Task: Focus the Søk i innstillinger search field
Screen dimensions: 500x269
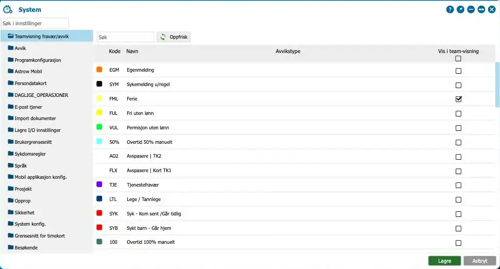Action: pyautogui.click(x=35, y=23)
